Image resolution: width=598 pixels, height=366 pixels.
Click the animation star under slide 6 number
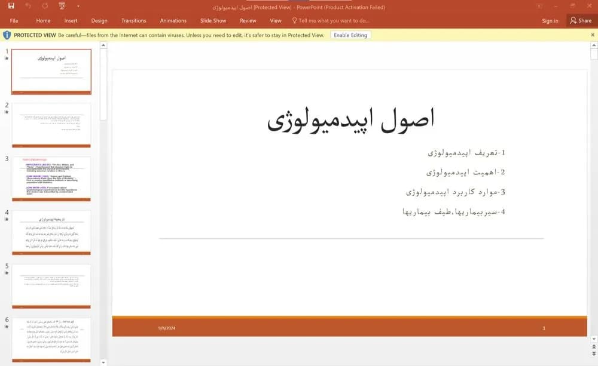pyautogui.click(x=7, y=327)
